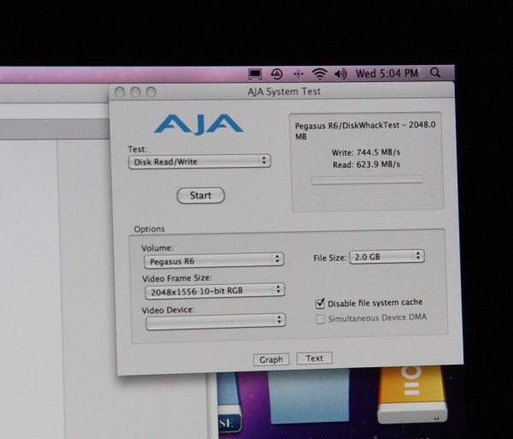Open the File Size dropdown showing 2.0 GB
The width and height of the screenshot is (513, 439).
[x=387, y=257]
